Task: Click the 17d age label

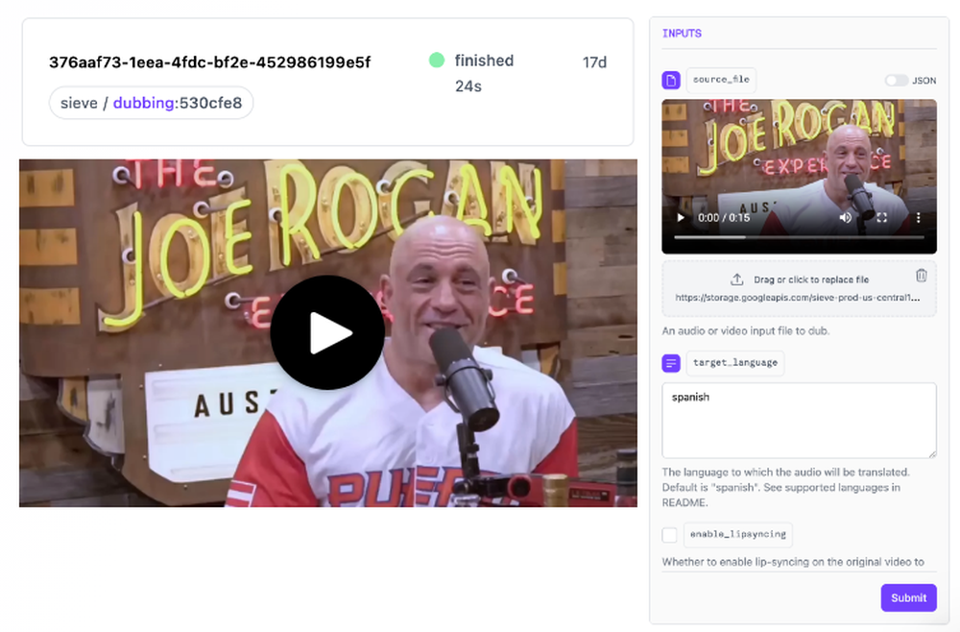Action: [x=594, y=62]
